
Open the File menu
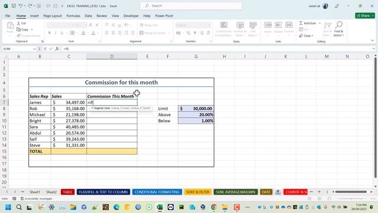[8, 16]
